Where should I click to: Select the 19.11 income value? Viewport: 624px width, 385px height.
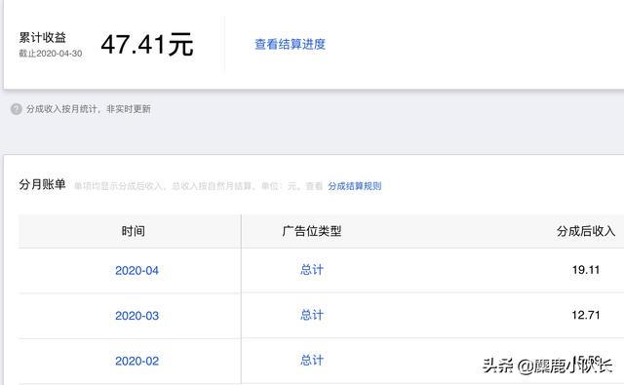point(586,270)
